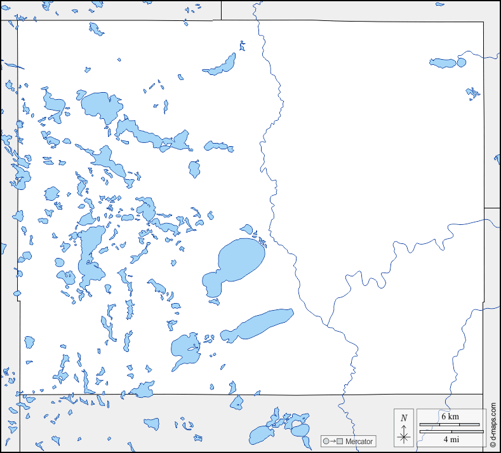Select the tall narrow lake on the west side

[x=89, y=254]
